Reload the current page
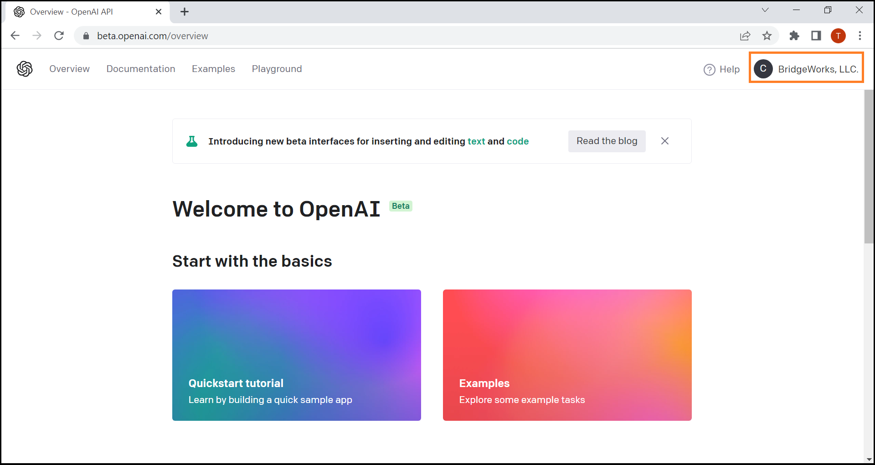Viewport: 875px width, 465px height. pyautogui.click(x=59, y=36)
